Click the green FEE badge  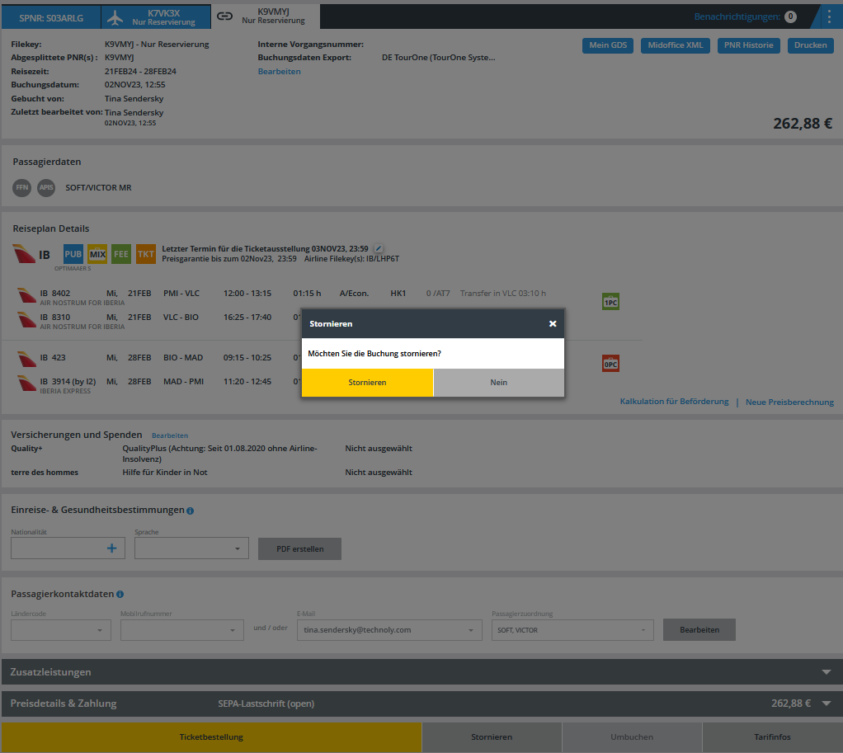pyautogui.click(x=121, y=254)
